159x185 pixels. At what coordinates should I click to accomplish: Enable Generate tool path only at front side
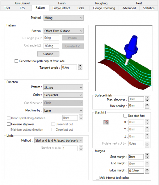click(x=16, y=61)
